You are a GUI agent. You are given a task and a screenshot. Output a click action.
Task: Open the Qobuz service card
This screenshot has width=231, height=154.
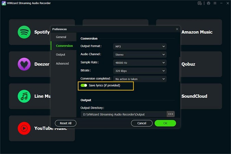pos(201,64)
